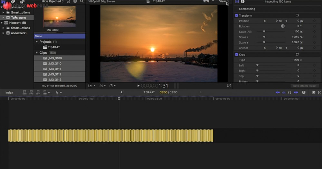The height and width of the screenshot is (169, 322).
Task: Open the Select arrow tool menu
Action: [x=58, y=92]
